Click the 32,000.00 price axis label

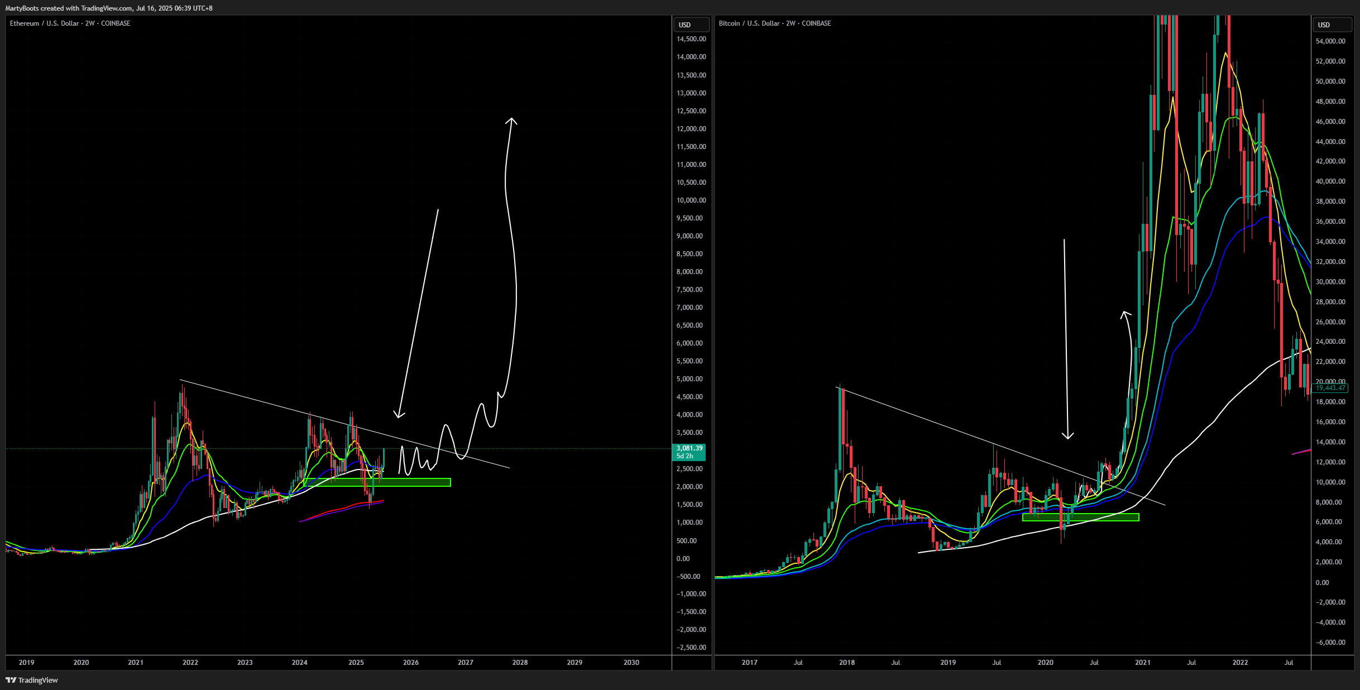coord(1330,262)
